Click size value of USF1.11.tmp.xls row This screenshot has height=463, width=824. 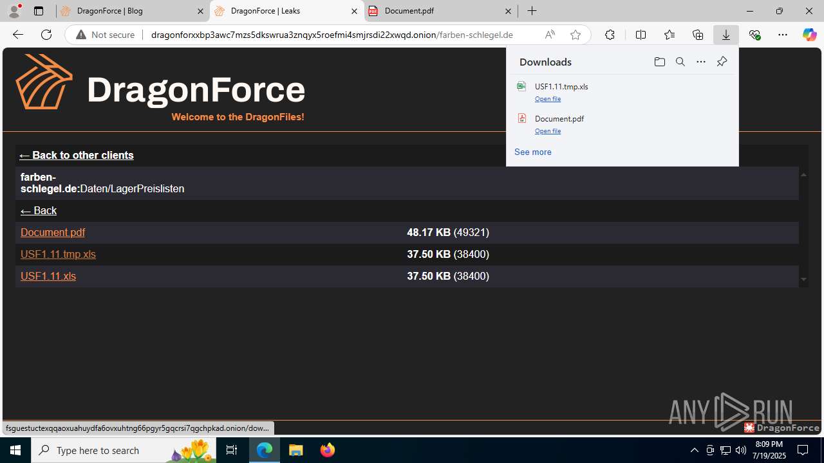(x=448, y=254)
